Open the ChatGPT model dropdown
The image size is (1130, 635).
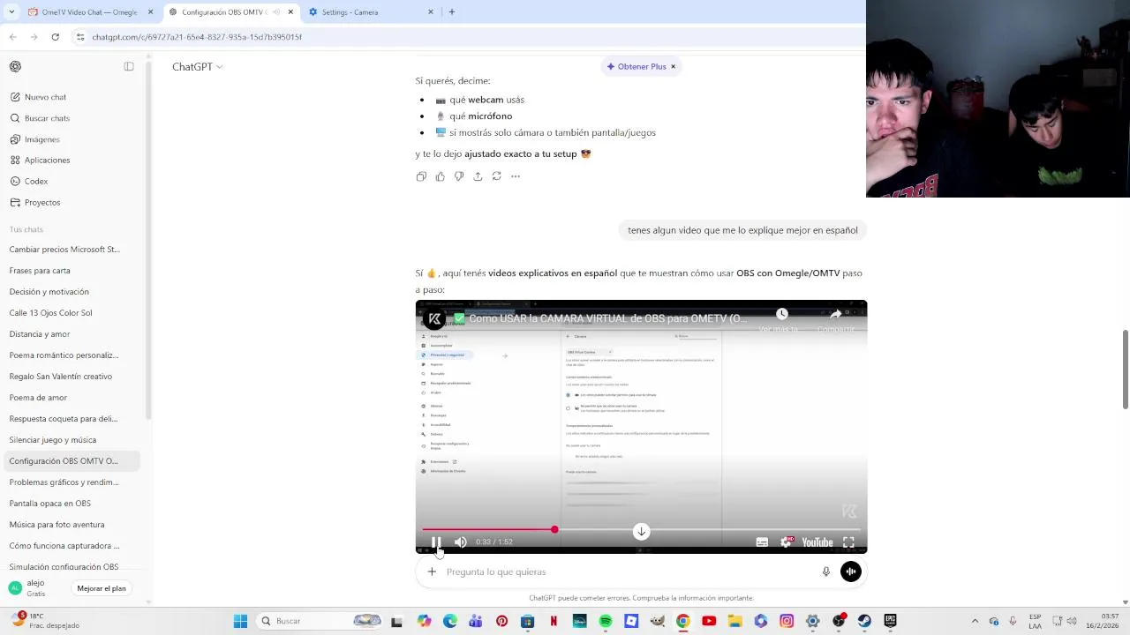coord(197,67)
